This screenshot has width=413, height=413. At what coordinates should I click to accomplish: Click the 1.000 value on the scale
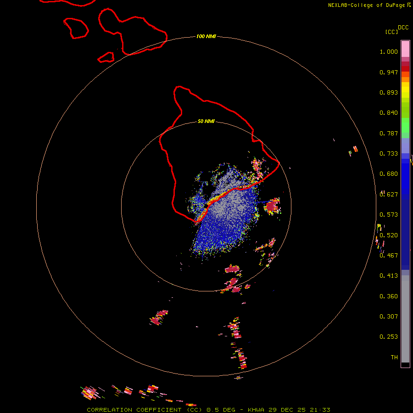pos(389,51)
